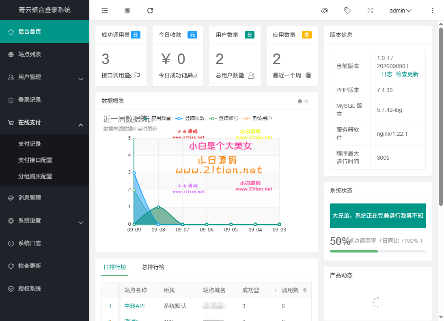The image size is (444, 321).
Task: Toggle fullscreen icon in header
Action: coord(370,11)
